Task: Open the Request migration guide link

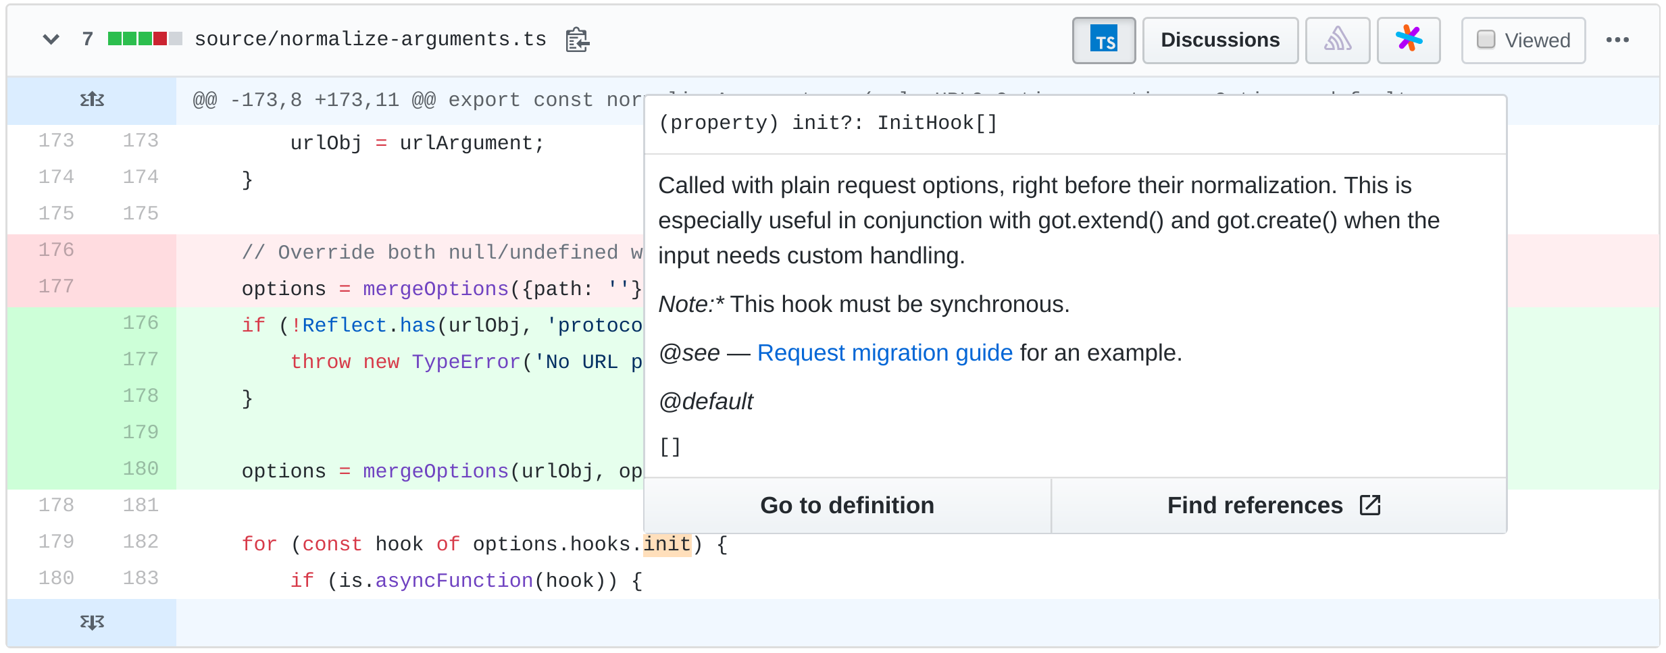Action: point(885,352)
